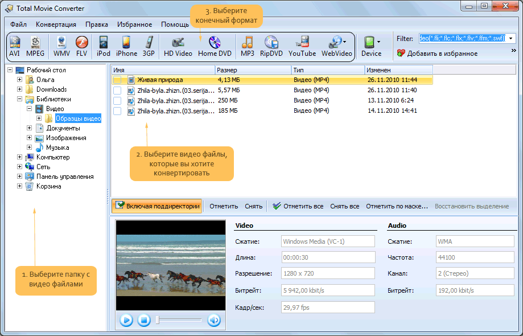Viewport: 523px width, 336px height.
Task: Click Отметить по маске button
Action: 397,206
